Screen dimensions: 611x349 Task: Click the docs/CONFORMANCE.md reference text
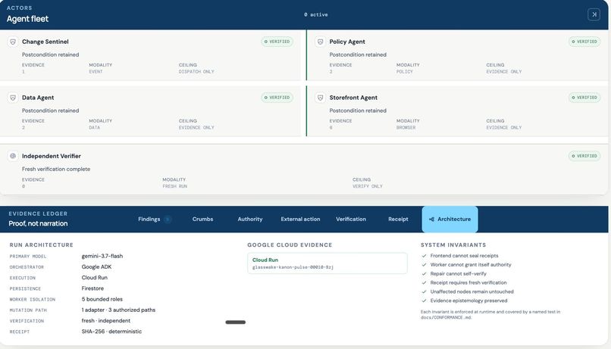pos(446,317)
